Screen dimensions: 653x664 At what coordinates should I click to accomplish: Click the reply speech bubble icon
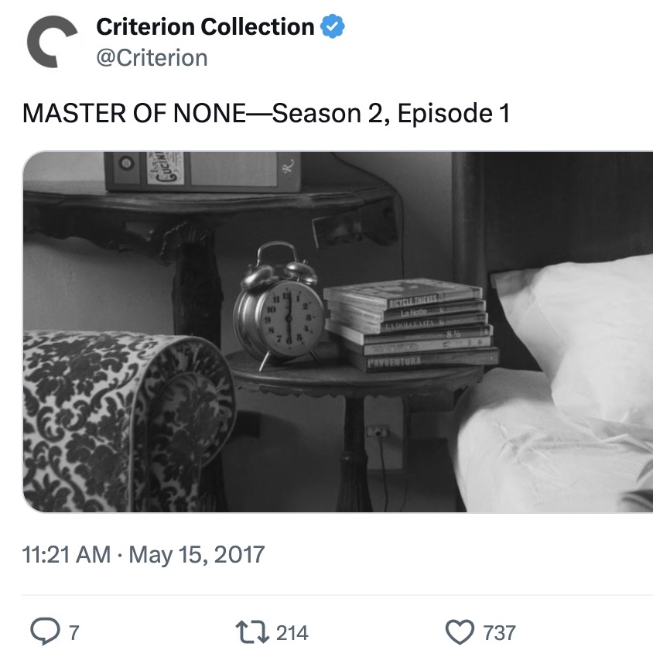tap(45, 631)
